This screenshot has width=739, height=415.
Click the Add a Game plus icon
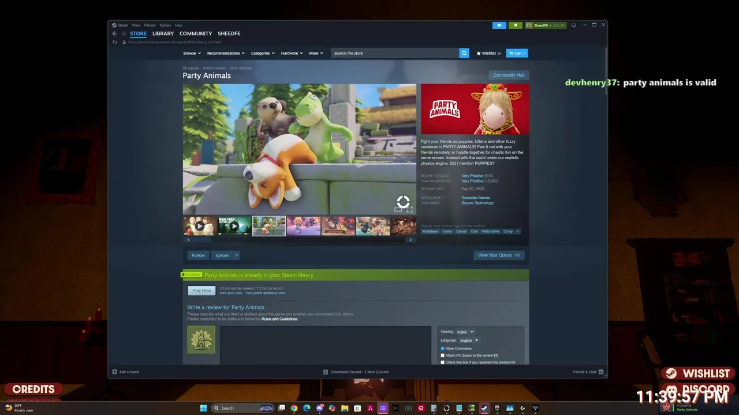click(114, 372)
